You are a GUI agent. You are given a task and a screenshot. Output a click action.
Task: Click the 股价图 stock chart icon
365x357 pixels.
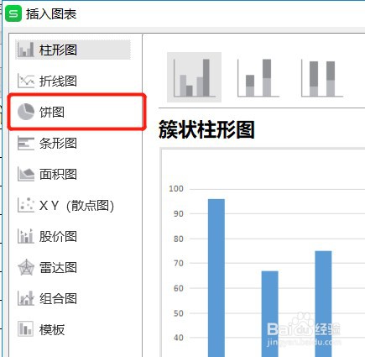pos(26,236)
